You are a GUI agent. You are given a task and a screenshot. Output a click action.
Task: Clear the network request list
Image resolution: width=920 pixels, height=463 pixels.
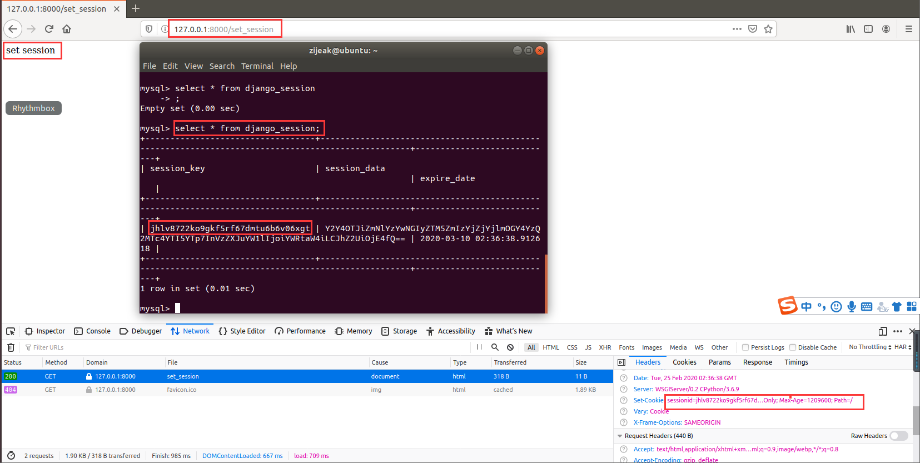point(11,347)
